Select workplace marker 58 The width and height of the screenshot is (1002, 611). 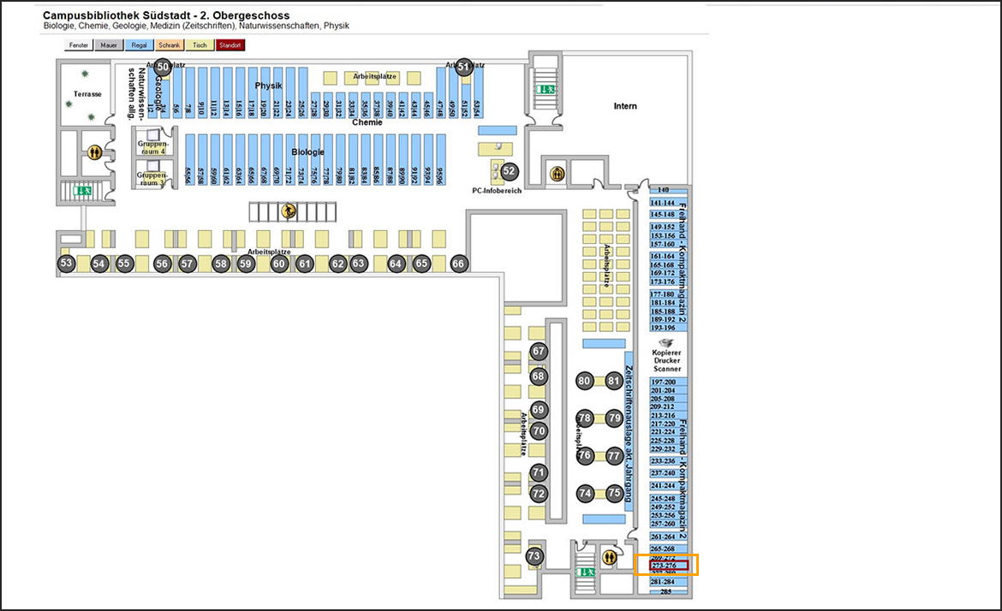[x=221, y=264]
